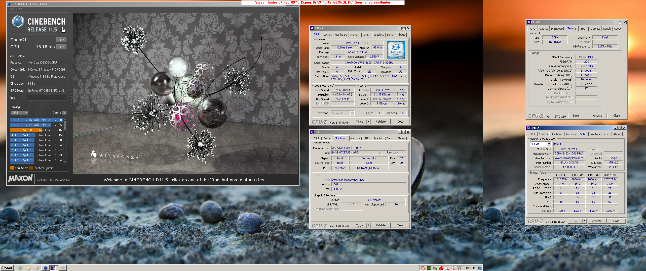Launch Windows Media Player from taskbar
Screen dimensions: 646x271
point(37,268)
